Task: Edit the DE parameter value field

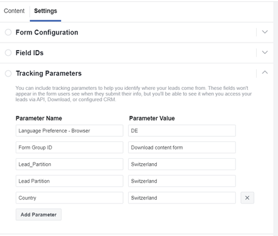Action: pyautogui.click(x=182, y=131)
